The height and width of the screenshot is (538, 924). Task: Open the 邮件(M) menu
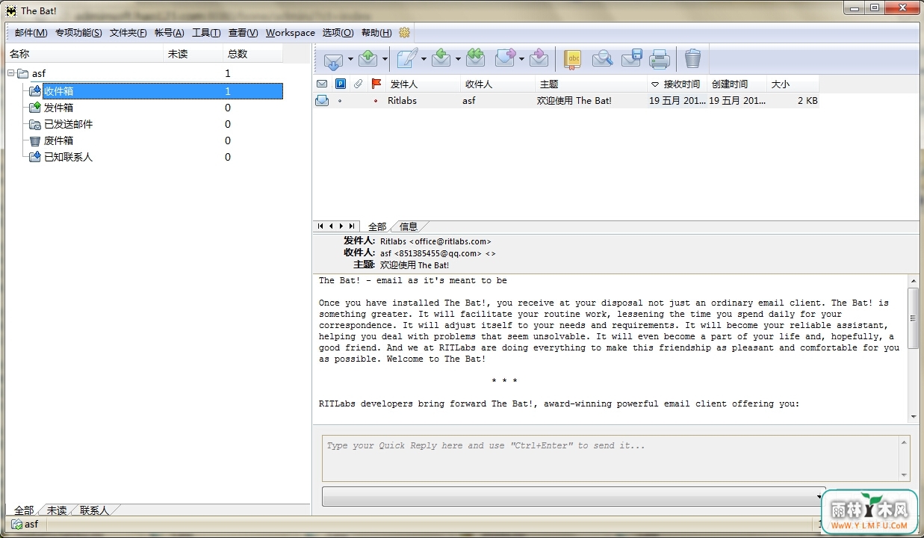(31, 33)
